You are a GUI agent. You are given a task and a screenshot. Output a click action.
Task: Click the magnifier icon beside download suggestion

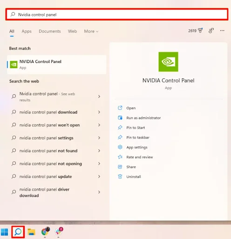14,112
